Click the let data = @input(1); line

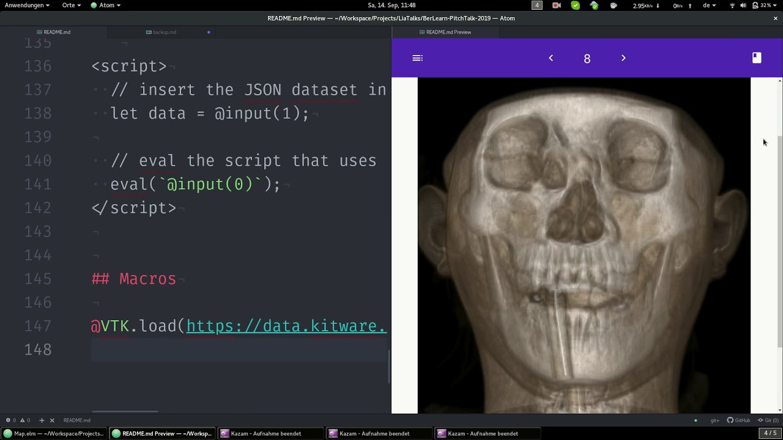coord(210,113)
